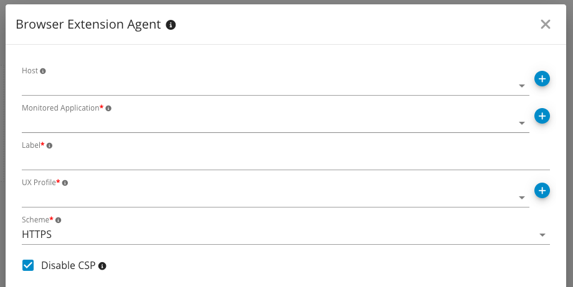The image size is (573, 287).
Task: Click into the Label text field
Action: point(285,161)
